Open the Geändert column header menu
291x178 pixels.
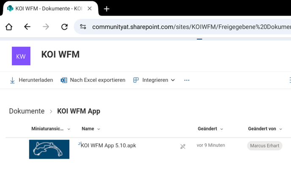click(x=210, y=129)
